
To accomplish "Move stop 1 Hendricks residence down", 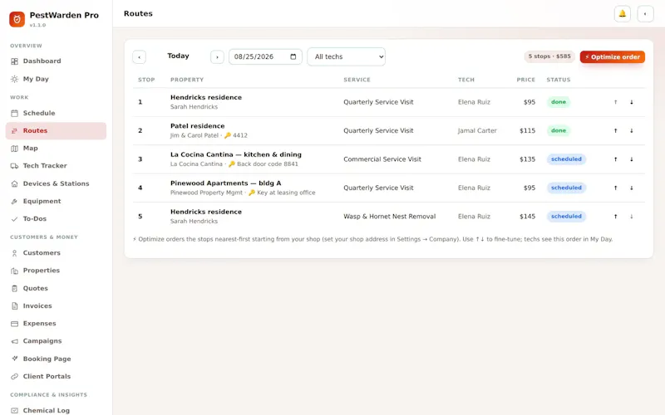I will click(632, 102).
